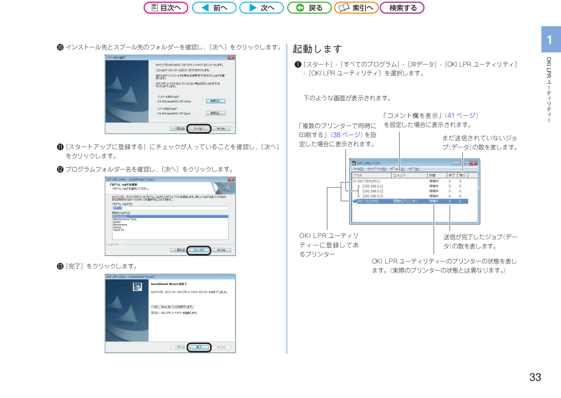Close the program folder selection wizard window
The image size is (561, 398).
231,180
